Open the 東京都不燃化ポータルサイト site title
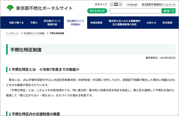This screenshot has width=179, height=116. (x=44, y=8)
